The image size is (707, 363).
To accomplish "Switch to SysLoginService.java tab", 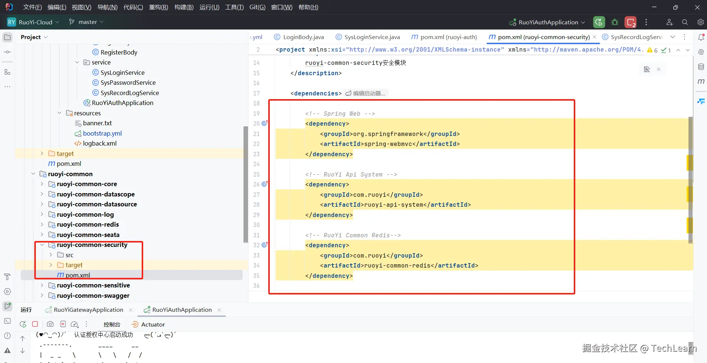I will point(368,37).
